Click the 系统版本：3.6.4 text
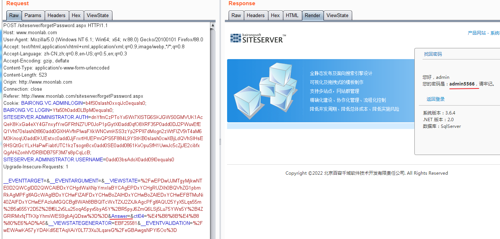Image resolution: width=500 pixels, height=239 pixels. (x=439, y=113)
